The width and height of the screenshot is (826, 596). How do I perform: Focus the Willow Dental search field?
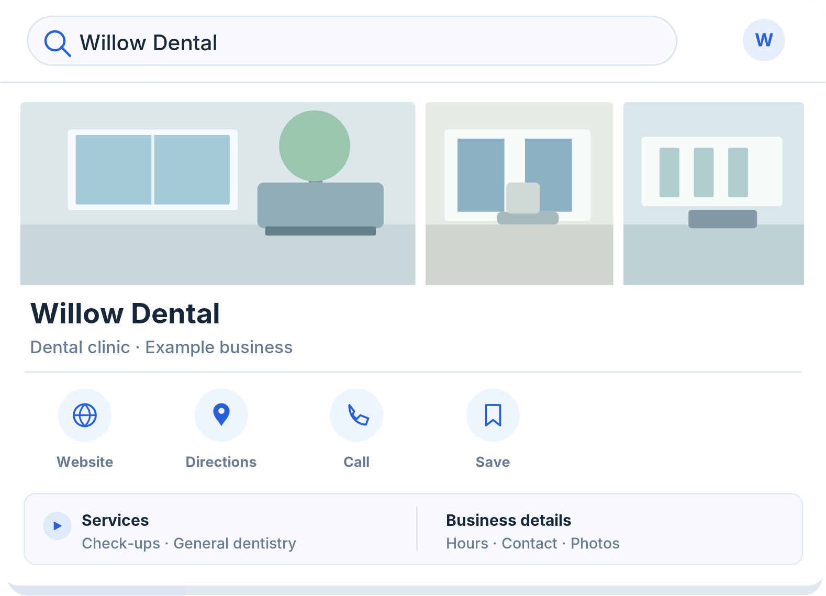click(x=352, y=41)
